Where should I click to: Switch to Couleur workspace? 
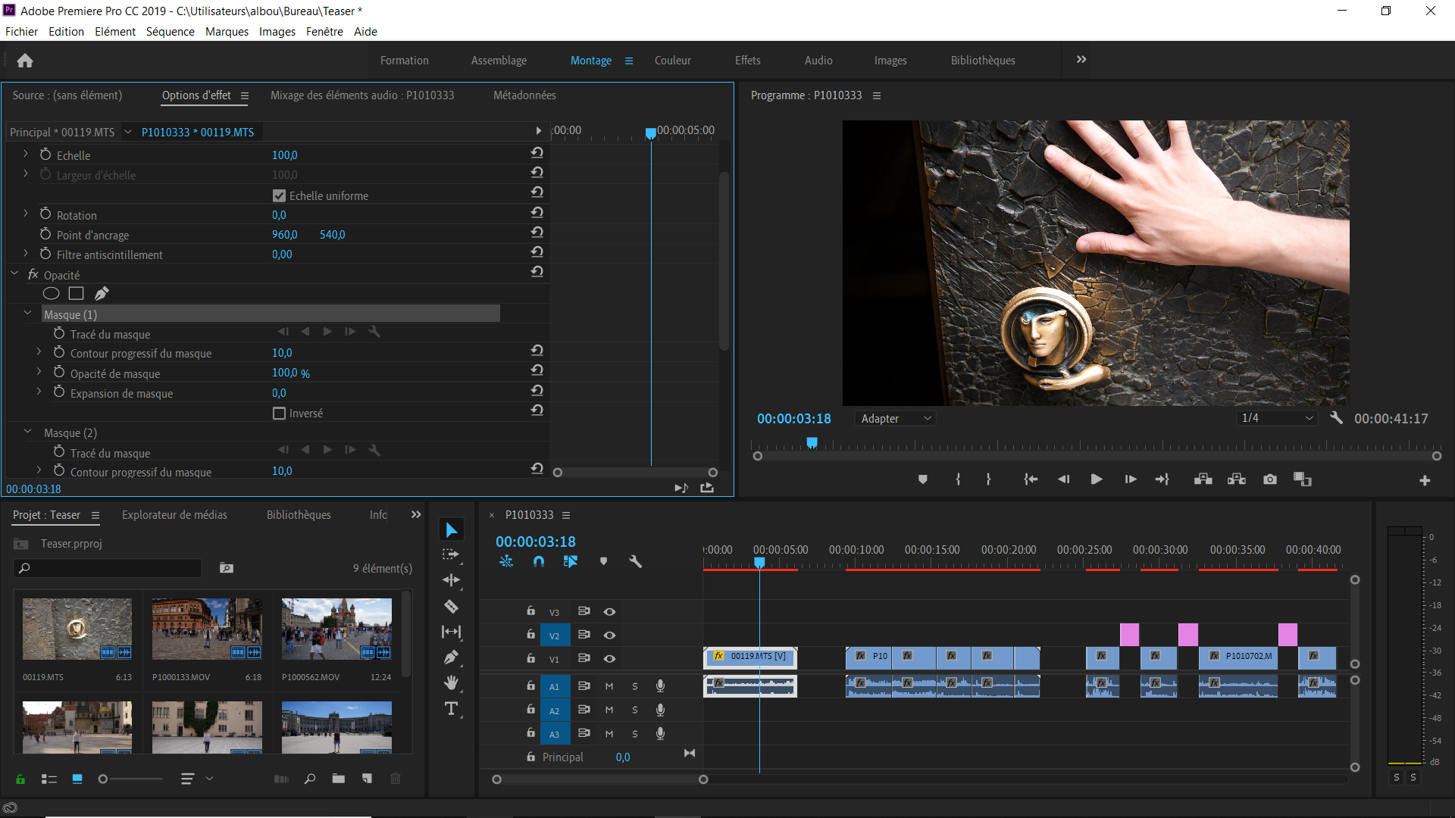(672, 61)
